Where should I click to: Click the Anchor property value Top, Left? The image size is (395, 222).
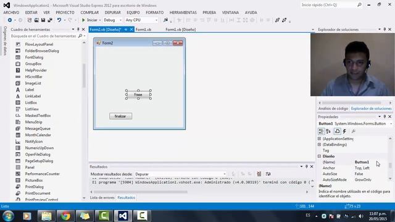362,168
